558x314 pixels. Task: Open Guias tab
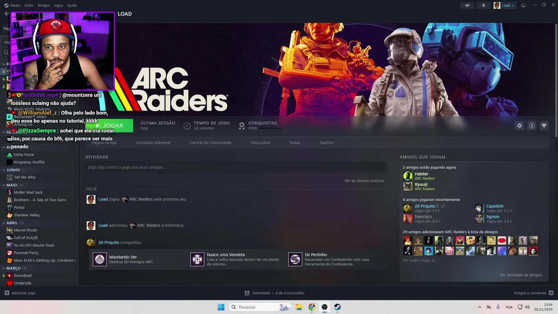295,143
